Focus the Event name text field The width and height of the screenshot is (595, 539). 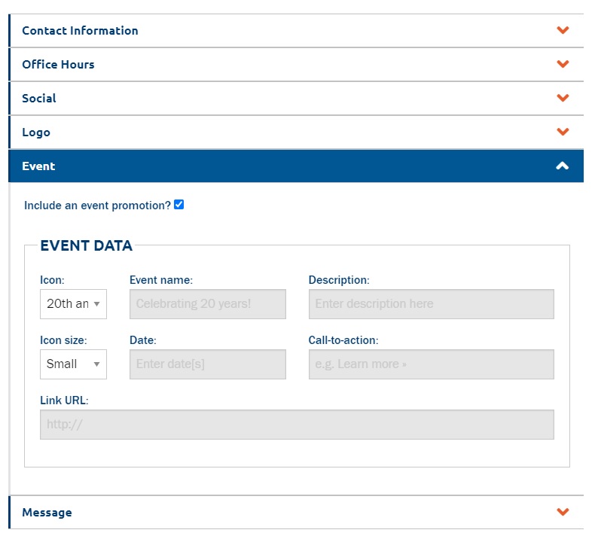tap(208, 304)
